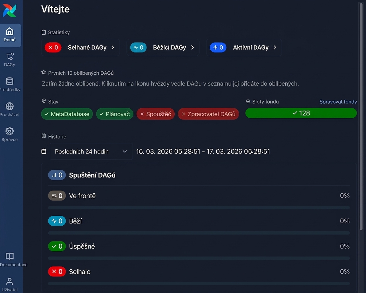Click the Úspěšné label
The height and width of the screenshot is (293, 366).
(x=82, y=246)
